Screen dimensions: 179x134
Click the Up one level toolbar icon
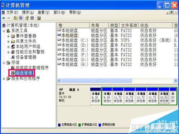click(15, 18)
